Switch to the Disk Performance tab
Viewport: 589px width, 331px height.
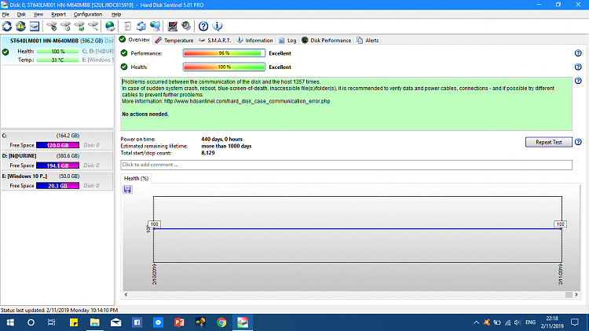(326, 40)
